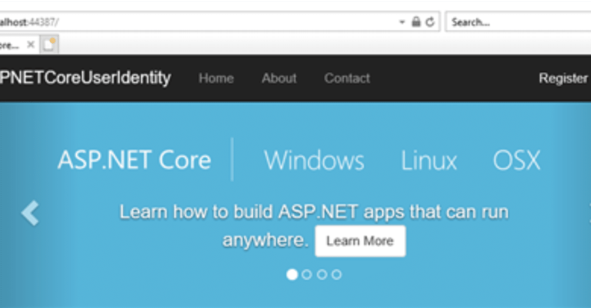Click the Register link
The width and height of the screenshot is (591, 308).
pos(563,78)
